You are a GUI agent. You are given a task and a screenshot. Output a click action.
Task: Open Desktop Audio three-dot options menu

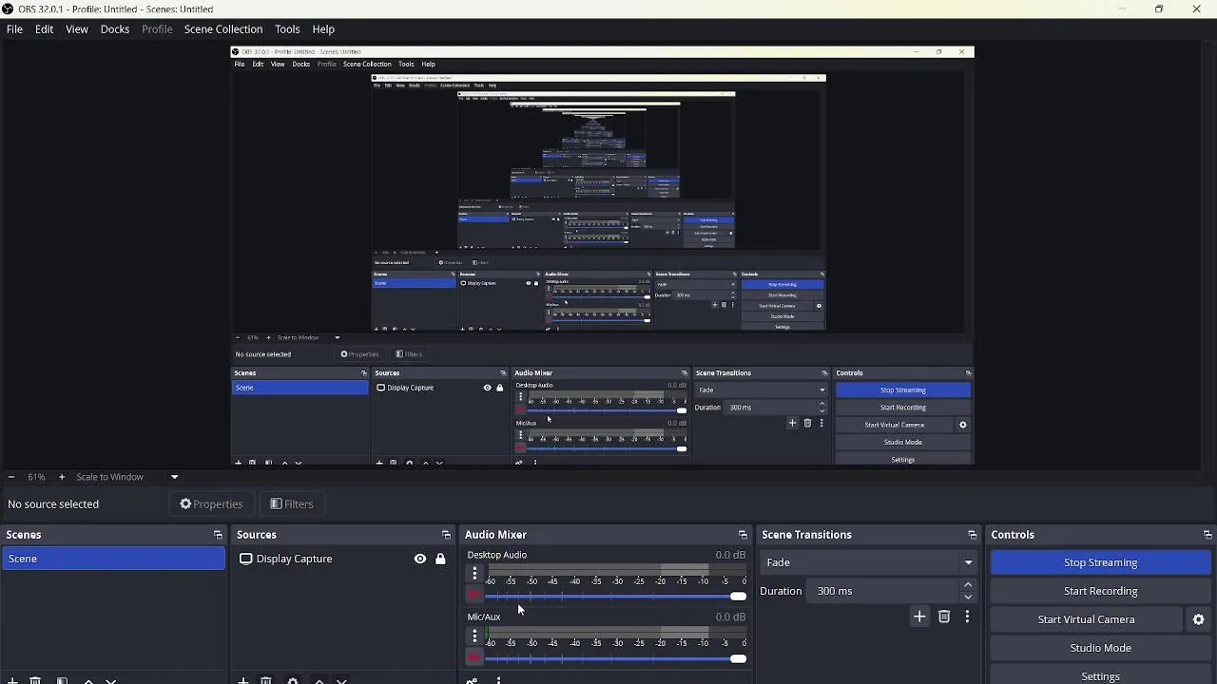point(474,573)
